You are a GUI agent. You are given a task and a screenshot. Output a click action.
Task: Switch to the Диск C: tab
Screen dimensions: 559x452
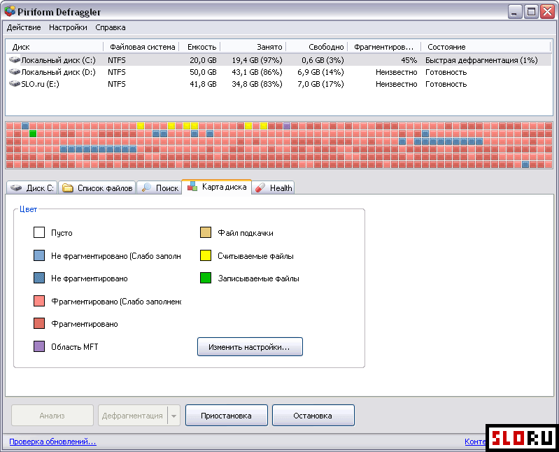coord(32,188)
